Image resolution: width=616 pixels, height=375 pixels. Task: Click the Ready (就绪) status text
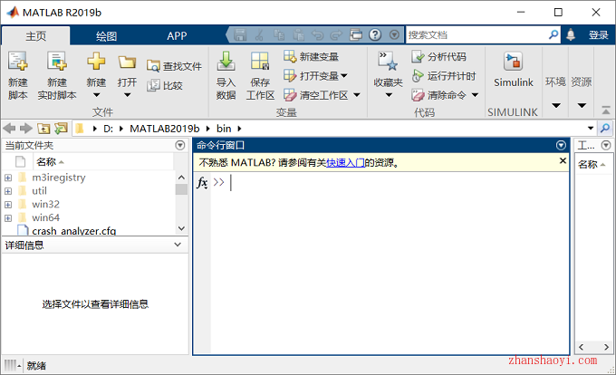[36, 366]
